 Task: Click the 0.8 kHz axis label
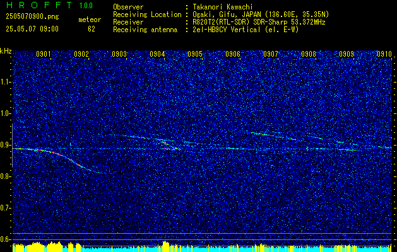5,176
